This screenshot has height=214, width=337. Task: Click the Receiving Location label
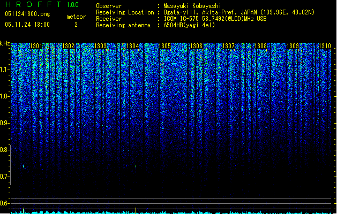125,12
